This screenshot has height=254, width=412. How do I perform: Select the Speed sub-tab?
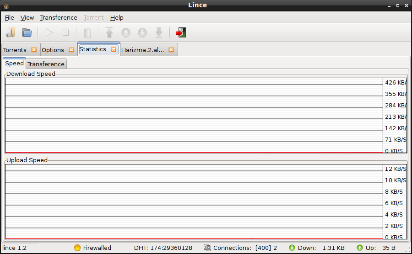15,63
